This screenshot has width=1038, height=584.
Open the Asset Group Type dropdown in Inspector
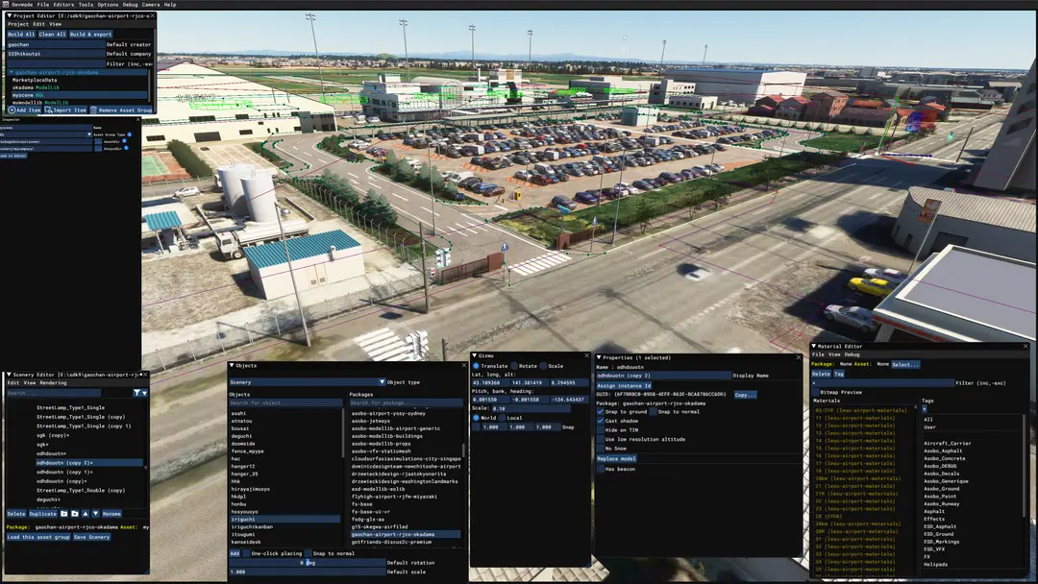pyautogui.click(x=88, y=134)
